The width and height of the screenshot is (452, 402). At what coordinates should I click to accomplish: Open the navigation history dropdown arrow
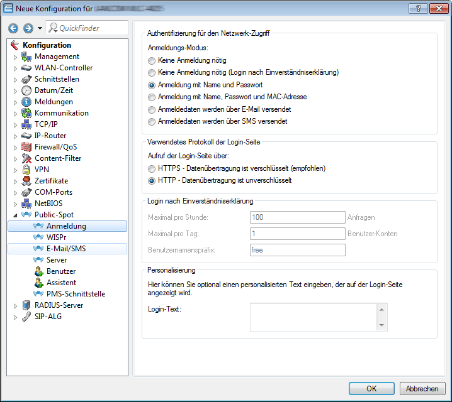[40, 28]
